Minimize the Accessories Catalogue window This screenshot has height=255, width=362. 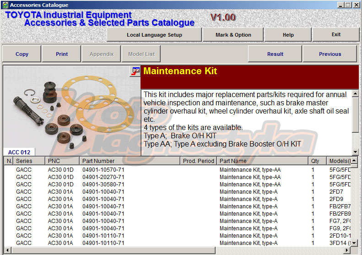[340, 5]
